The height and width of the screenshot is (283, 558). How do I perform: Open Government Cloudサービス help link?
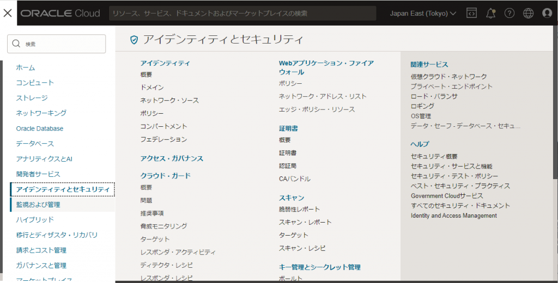pyautogui.click(x=447, y=196)
